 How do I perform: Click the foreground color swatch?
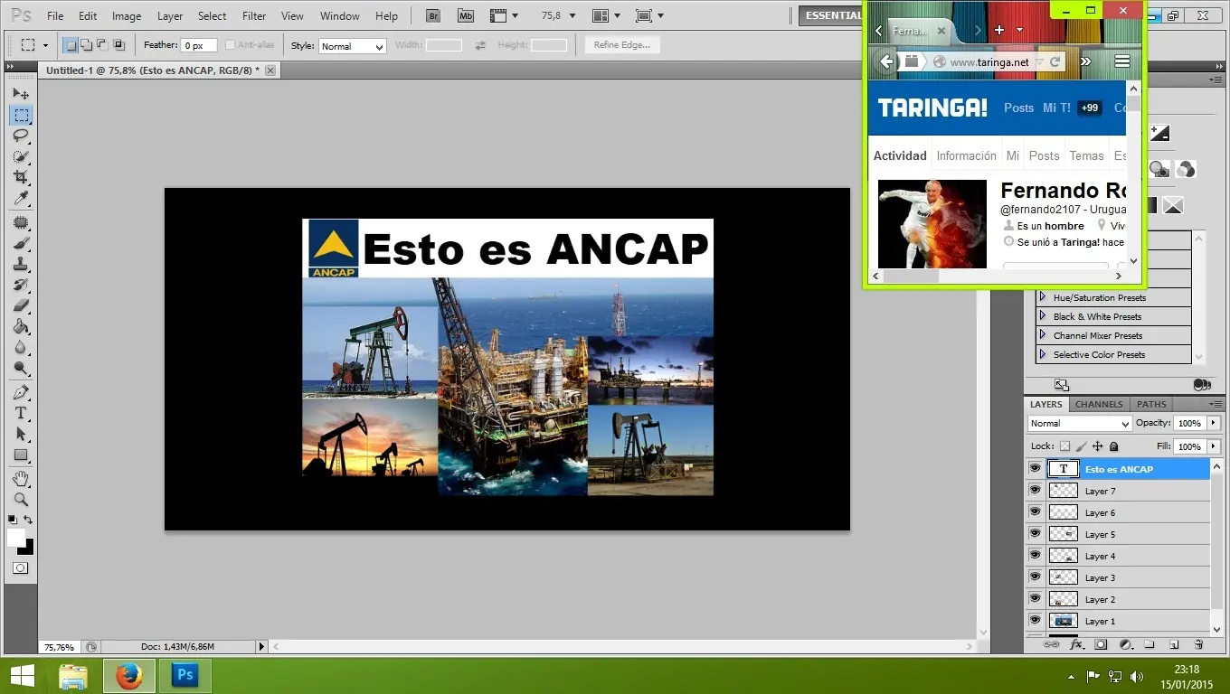16,538
